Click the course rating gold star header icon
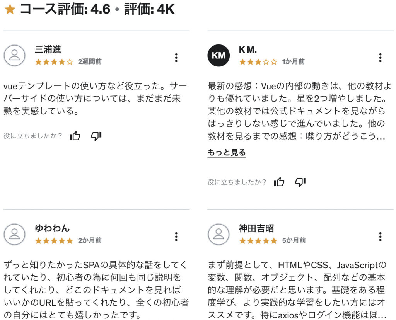396x320 pixels. (x=10, y=9)
